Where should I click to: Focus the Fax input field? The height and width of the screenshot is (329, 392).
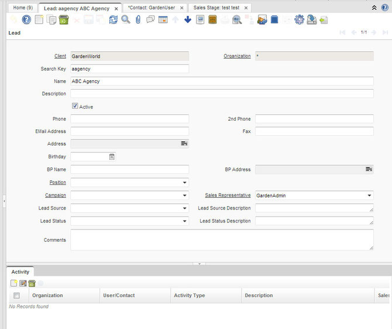(x=314, y=131)
